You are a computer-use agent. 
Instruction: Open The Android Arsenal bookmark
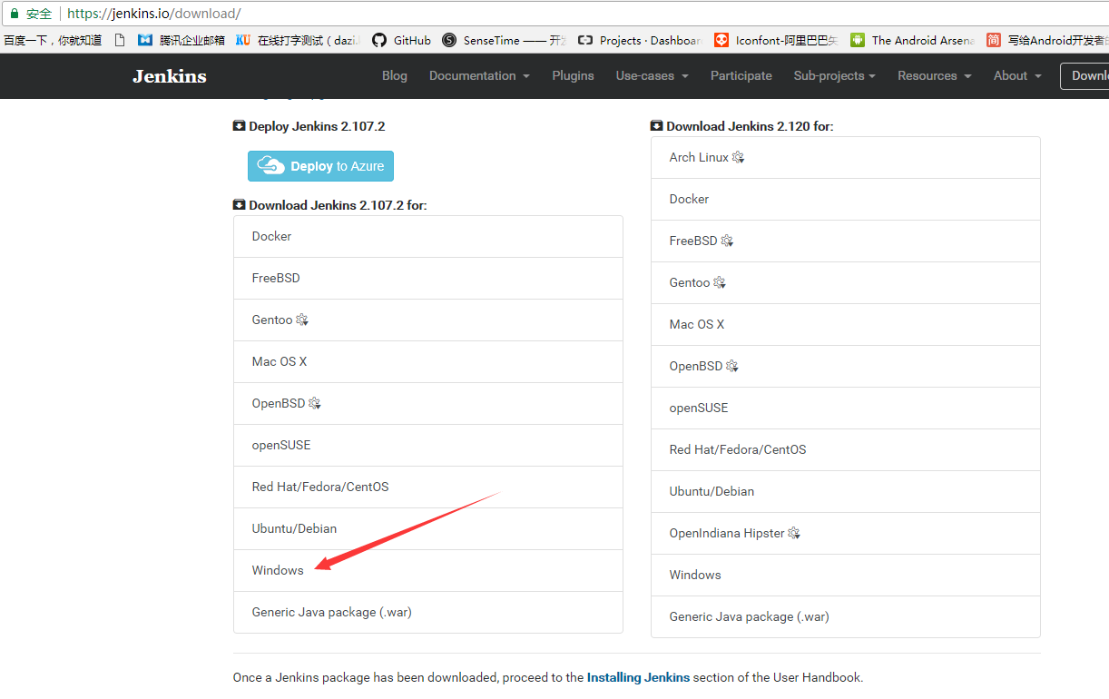tap(912, 40)
